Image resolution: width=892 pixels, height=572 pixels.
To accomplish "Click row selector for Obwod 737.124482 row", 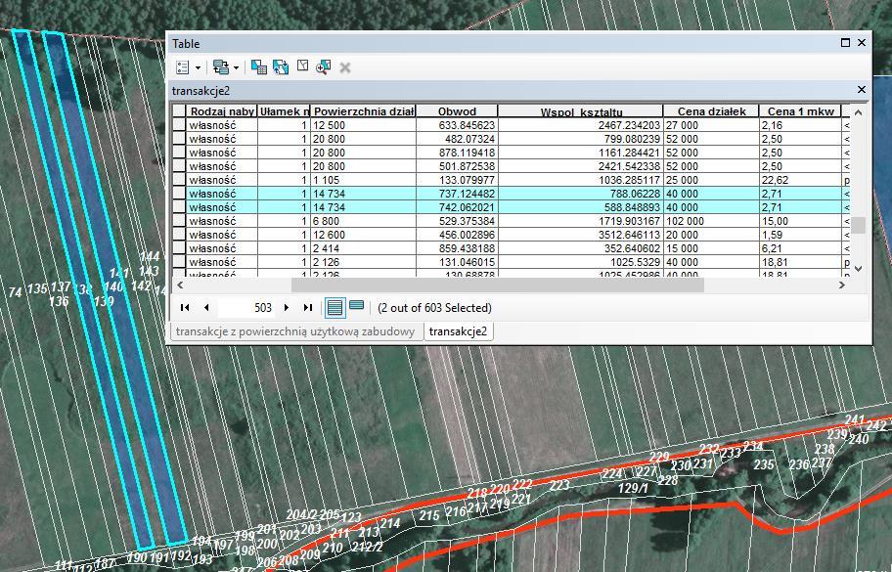I will click(179, 194).
